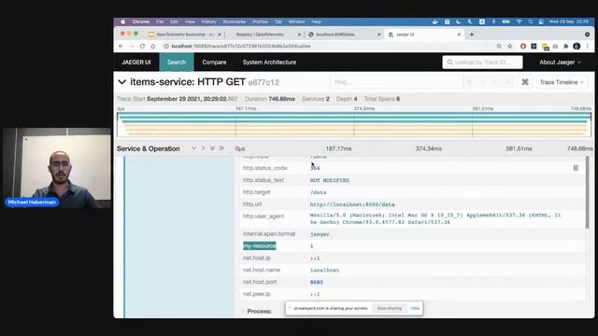Screen dimensions: 598x336
Task: Close the Jaeger UI browser tab
Action: (459, 35)
